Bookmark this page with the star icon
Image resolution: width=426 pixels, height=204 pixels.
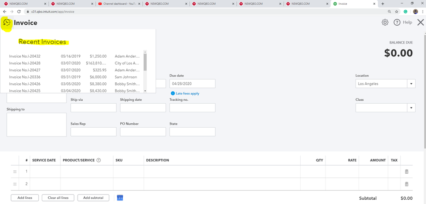tap(397, 12)
